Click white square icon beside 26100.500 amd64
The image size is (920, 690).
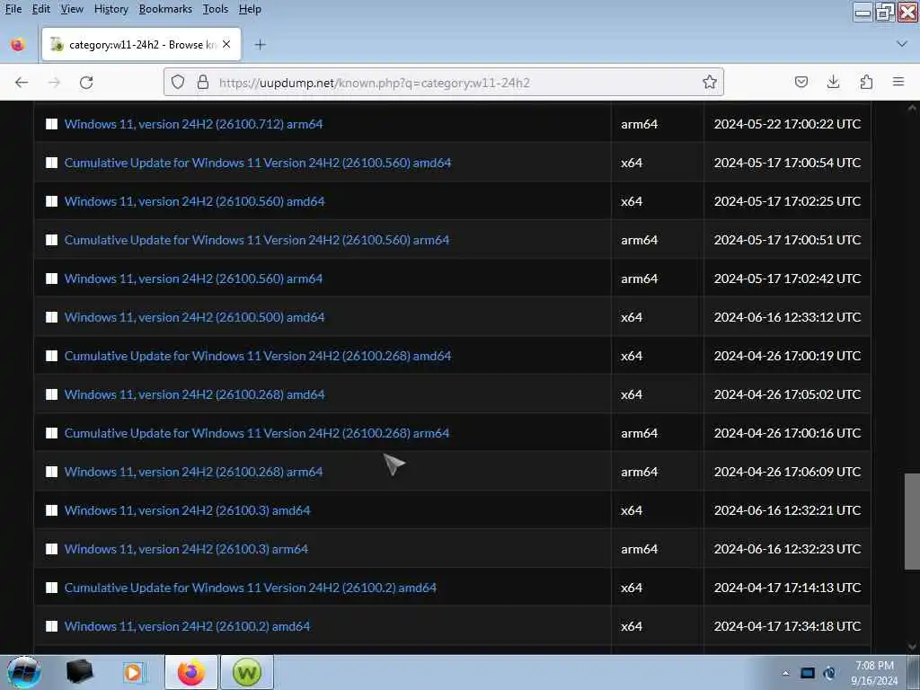(x=51, y=317)
